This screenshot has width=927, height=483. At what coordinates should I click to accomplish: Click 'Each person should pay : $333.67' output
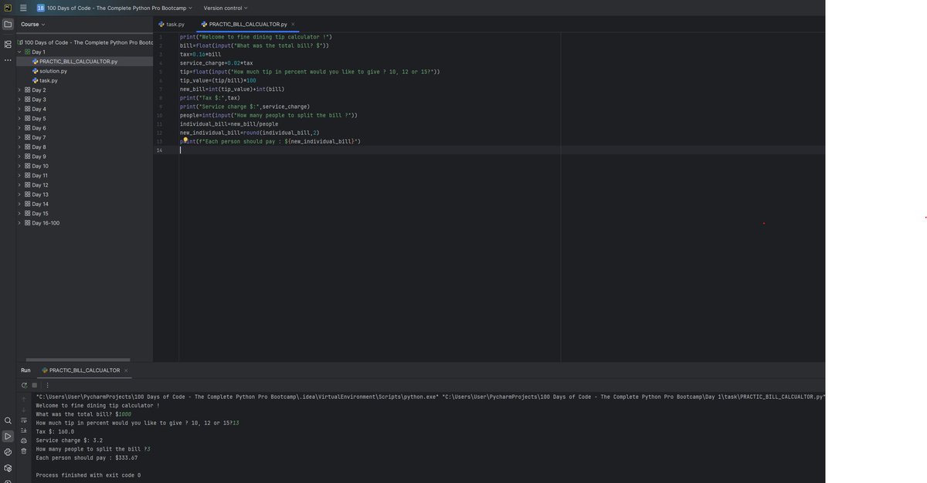pos(87,458)
